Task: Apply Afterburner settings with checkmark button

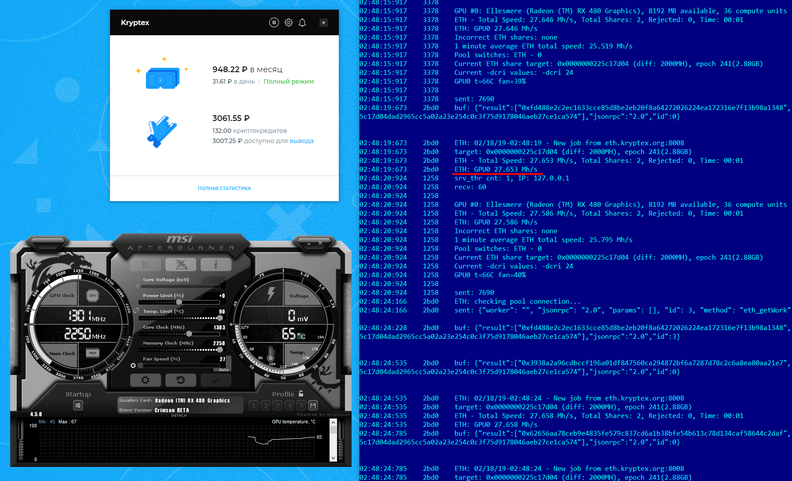Action: [216, 380]
